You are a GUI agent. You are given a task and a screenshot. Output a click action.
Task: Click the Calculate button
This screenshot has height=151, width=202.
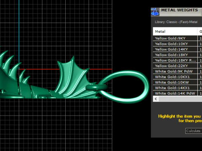(194, 131)
